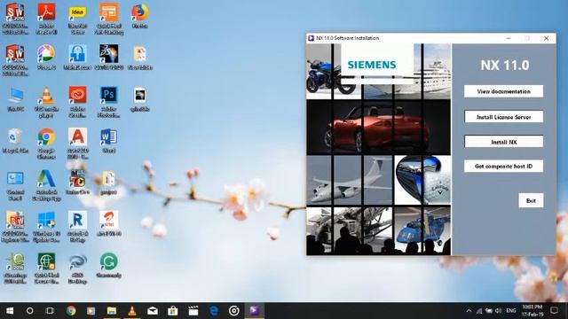The height and width of the screenshot is (319, 568).
Task: Open the Dassault Systemes 3DS shortcut
Action: pos(108,57)
